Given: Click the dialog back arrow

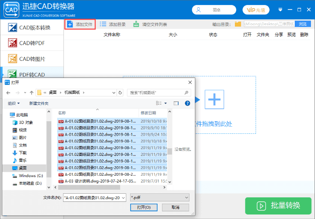Looking at the screenshot, I should tap(8, 93).
